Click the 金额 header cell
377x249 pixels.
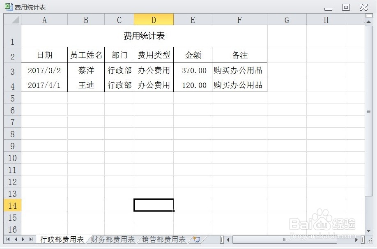point(193,55)
